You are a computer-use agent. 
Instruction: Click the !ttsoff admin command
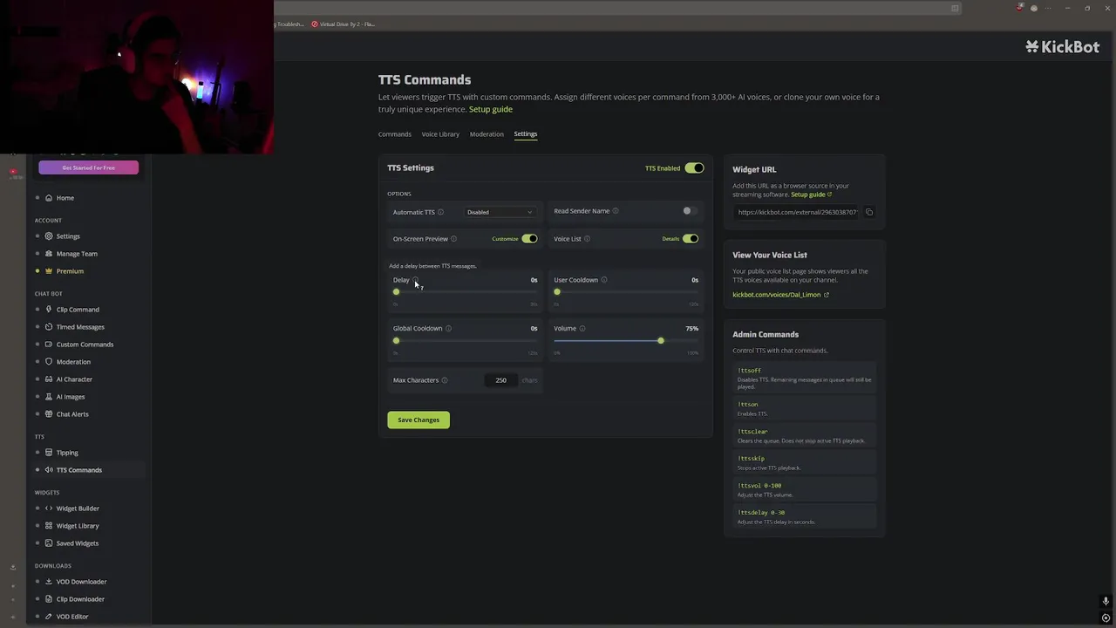click(x=804, y=377)
